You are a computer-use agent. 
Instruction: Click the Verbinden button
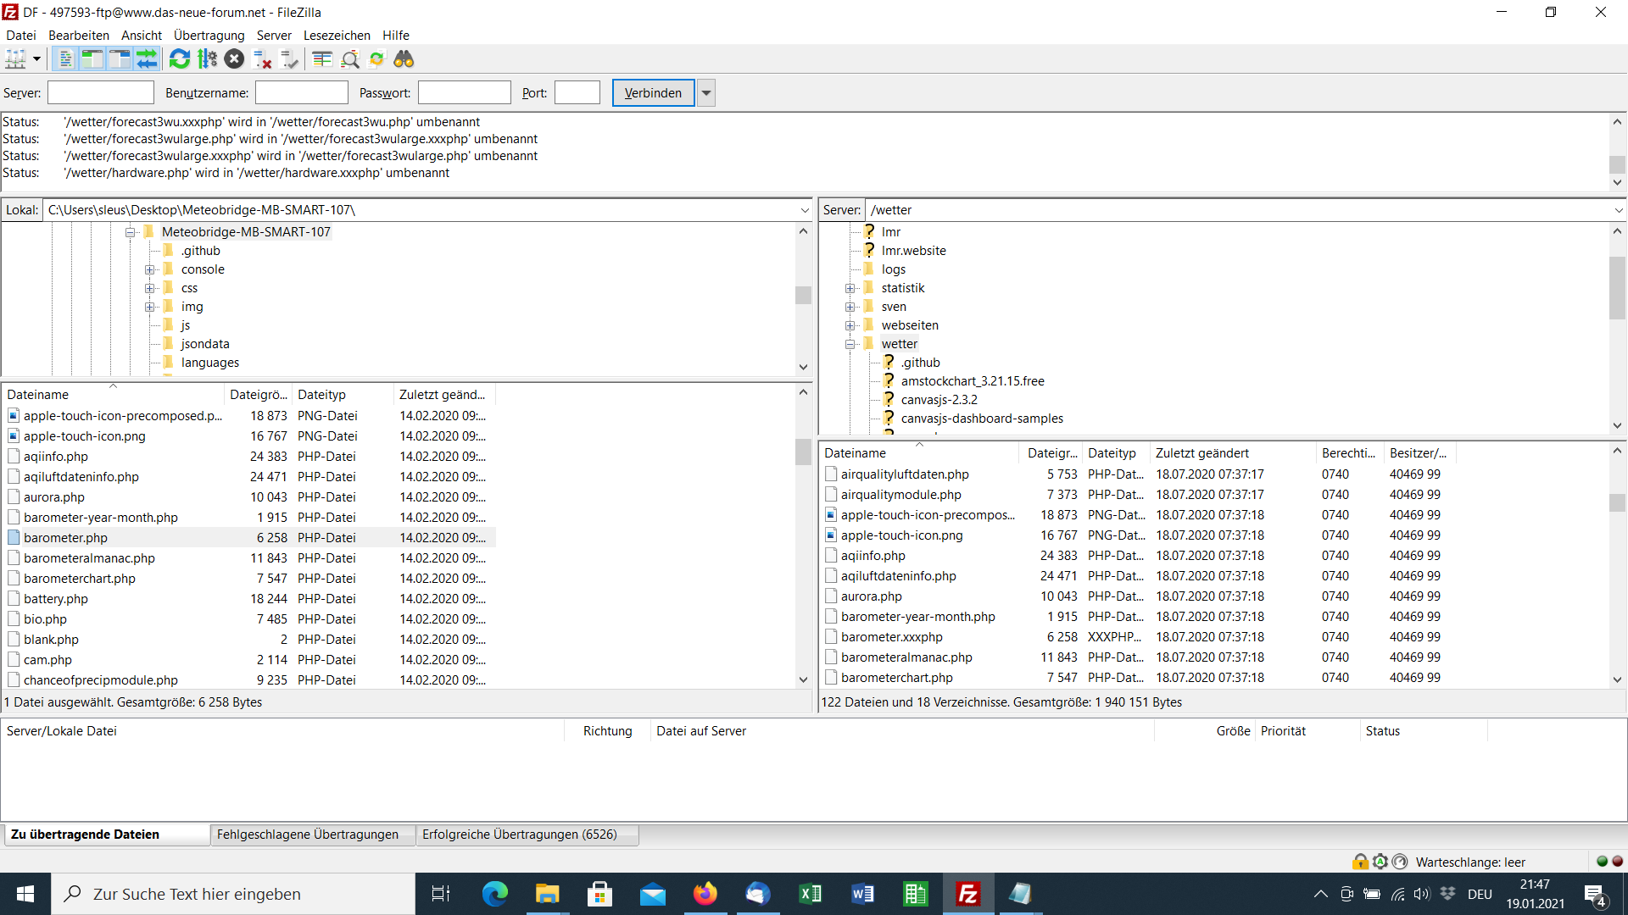pos(653,93)
